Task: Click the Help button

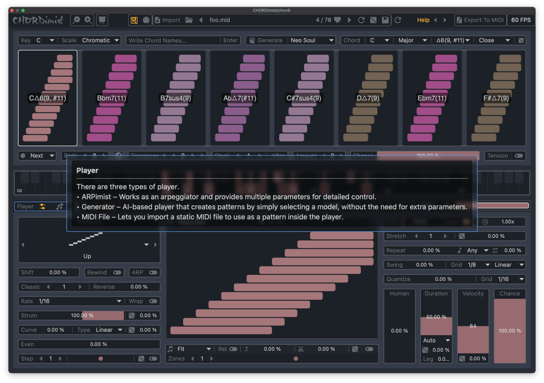Action: (423, 20)
